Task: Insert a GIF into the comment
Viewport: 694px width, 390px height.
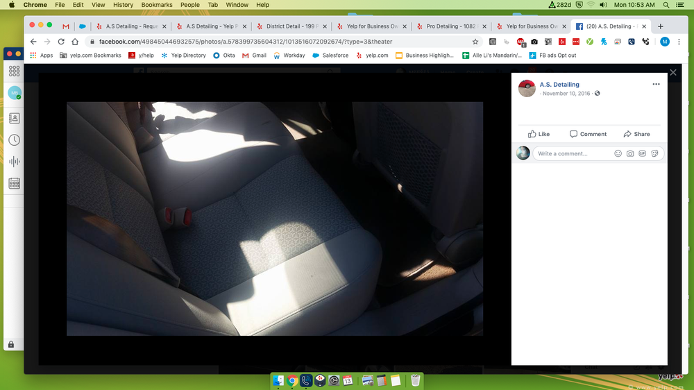Action: [x=643, y=153]
